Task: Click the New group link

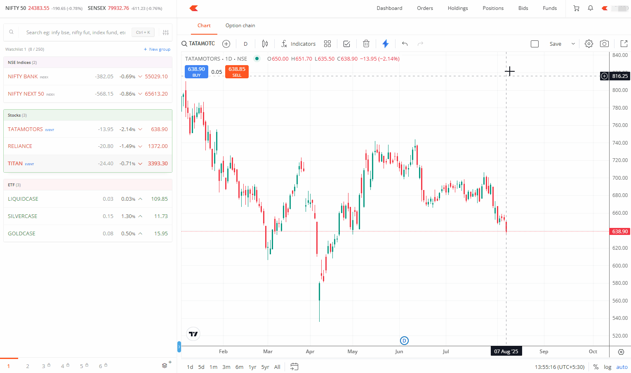Action: pos(157,49)
